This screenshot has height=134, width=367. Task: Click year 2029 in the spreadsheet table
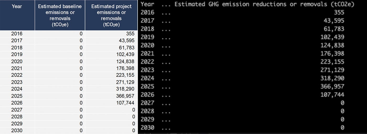click(17, 124)
